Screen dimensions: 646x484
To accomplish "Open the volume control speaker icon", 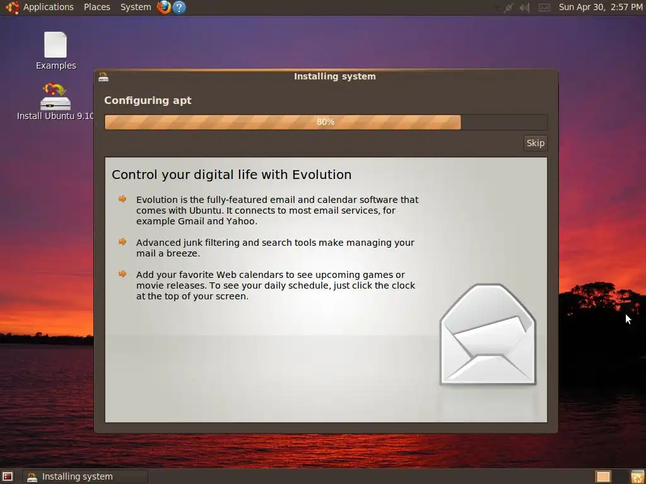I will point(524,8).
